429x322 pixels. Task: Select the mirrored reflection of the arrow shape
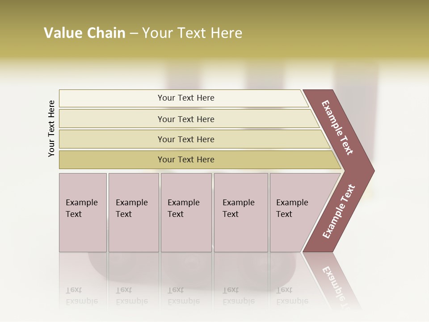(x=334, y=280)
